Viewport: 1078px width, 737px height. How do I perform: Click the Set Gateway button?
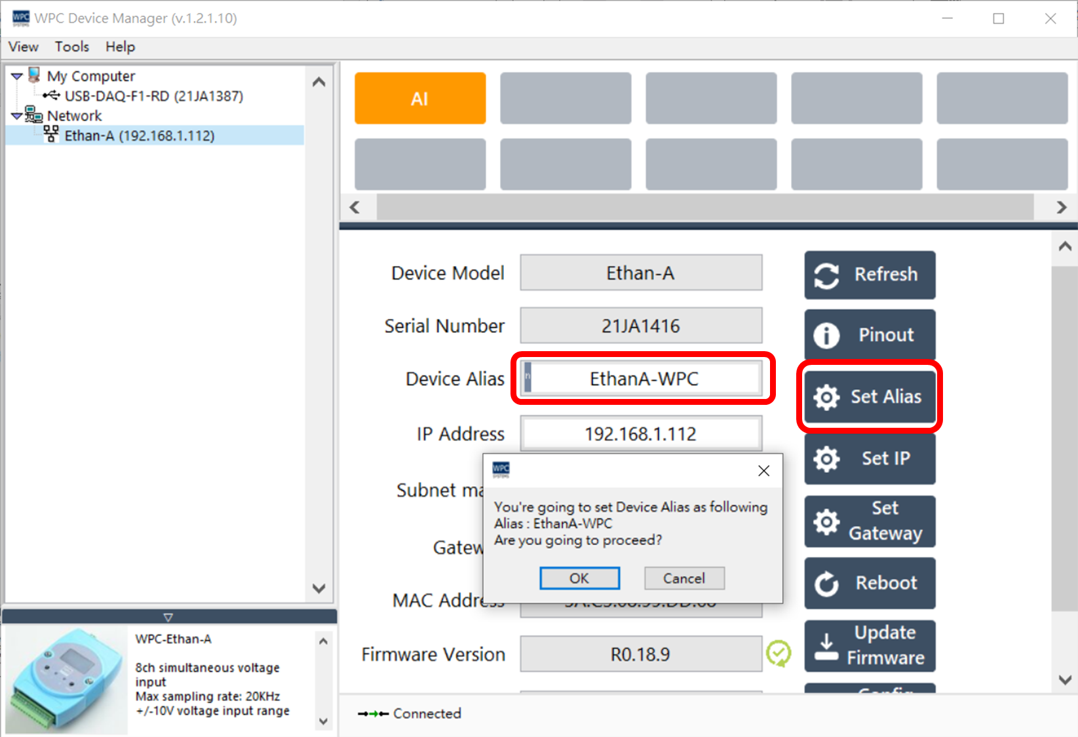click(x=869, y=521)
